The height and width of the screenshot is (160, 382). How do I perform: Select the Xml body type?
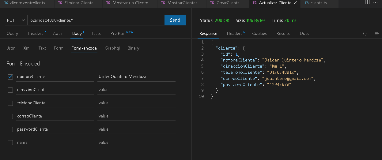tap(27, 48)
